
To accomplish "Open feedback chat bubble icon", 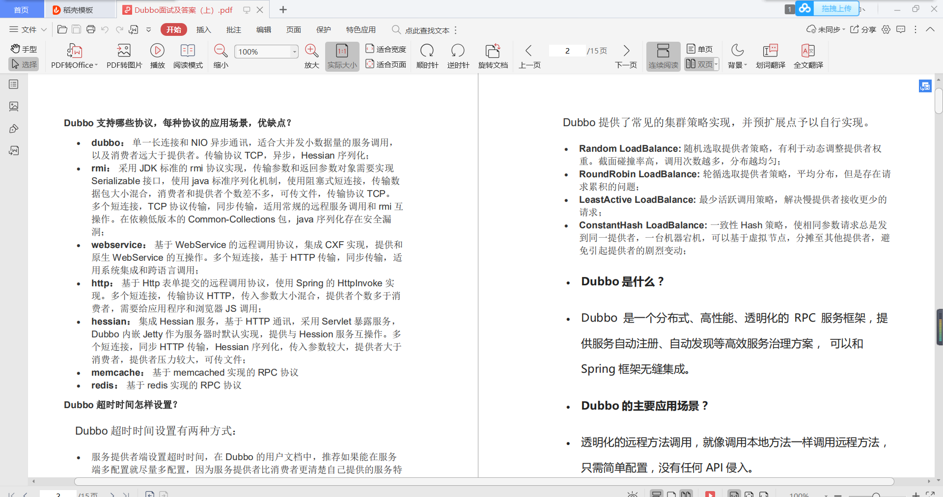I will [901, 29].
